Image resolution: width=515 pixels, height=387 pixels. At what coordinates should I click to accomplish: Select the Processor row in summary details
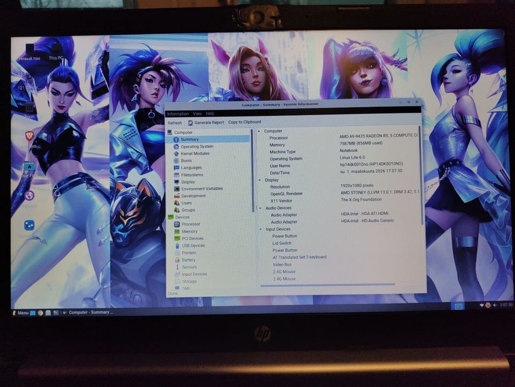click(x=339, y=137)
